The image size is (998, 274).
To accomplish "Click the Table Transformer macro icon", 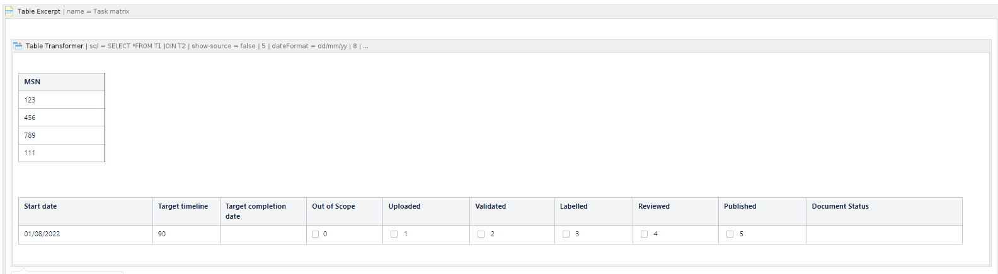I will pos(18,46).
